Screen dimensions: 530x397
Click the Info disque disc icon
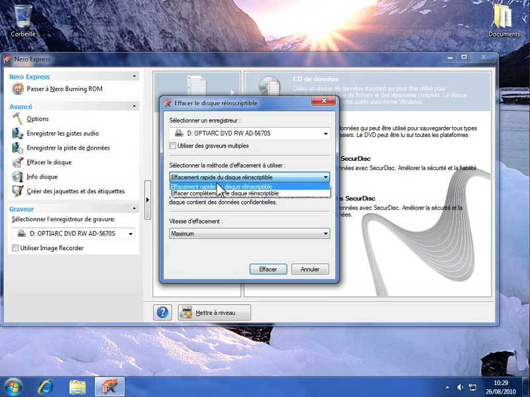pyautogui.click(x=18, y=177)
